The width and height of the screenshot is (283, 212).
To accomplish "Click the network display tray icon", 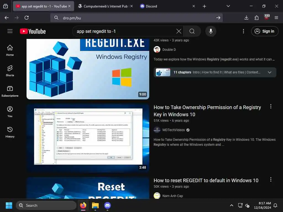I will click(240, 205).
